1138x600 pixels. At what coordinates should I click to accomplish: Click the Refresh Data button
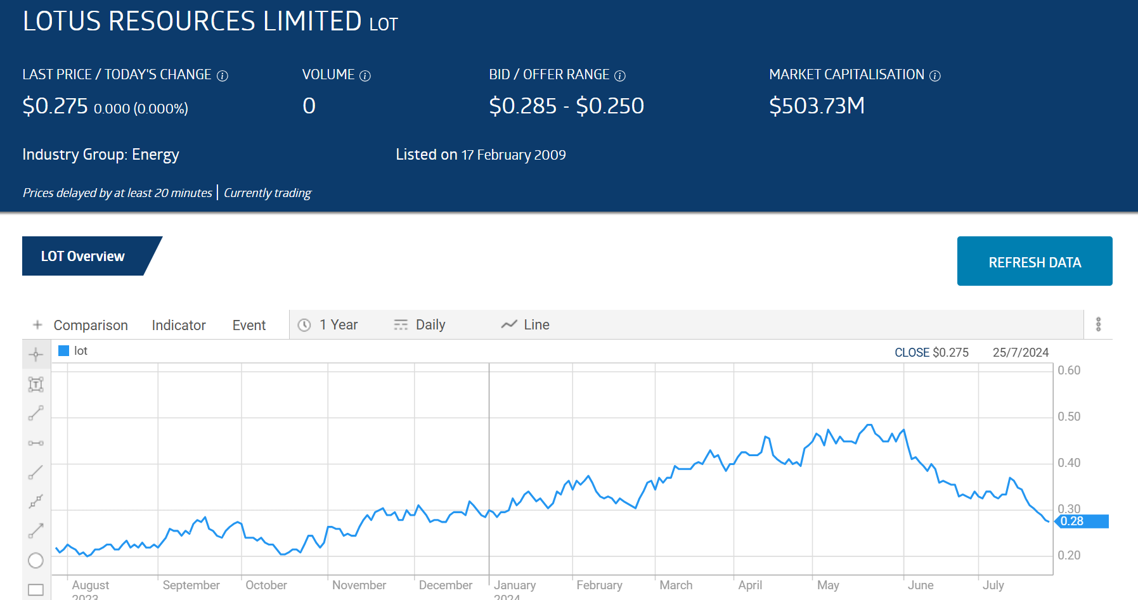pyautogui.click(x=1035, y=261)
